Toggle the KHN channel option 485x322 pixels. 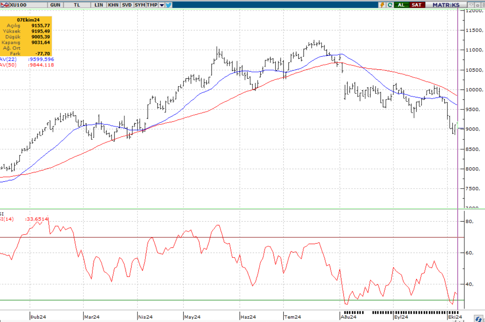(x=113, y=5)
